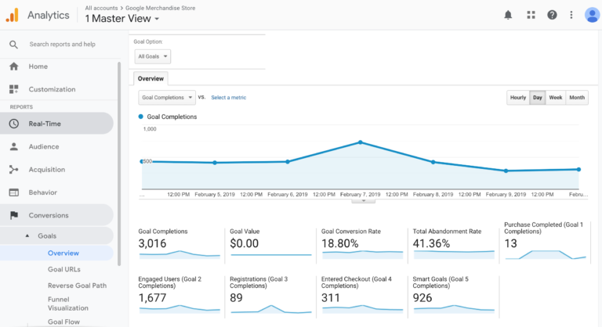
Task: Open the Goal Completions metric dropdown
Action: [x=167, y=98]
